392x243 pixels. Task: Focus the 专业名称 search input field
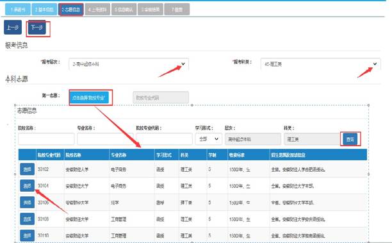click(x=105, y=139)
